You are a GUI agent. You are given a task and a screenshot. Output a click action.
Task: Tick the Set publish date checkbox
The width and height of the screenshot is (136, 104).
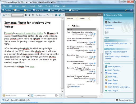pos(32,96)
